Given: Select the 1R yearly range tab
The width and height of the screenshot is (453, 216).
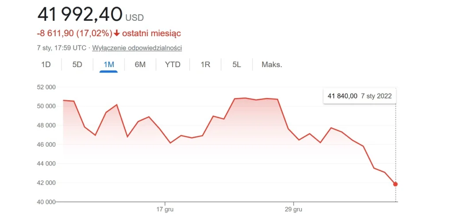Looking at the screenshot, I should (x=205, y=64).
